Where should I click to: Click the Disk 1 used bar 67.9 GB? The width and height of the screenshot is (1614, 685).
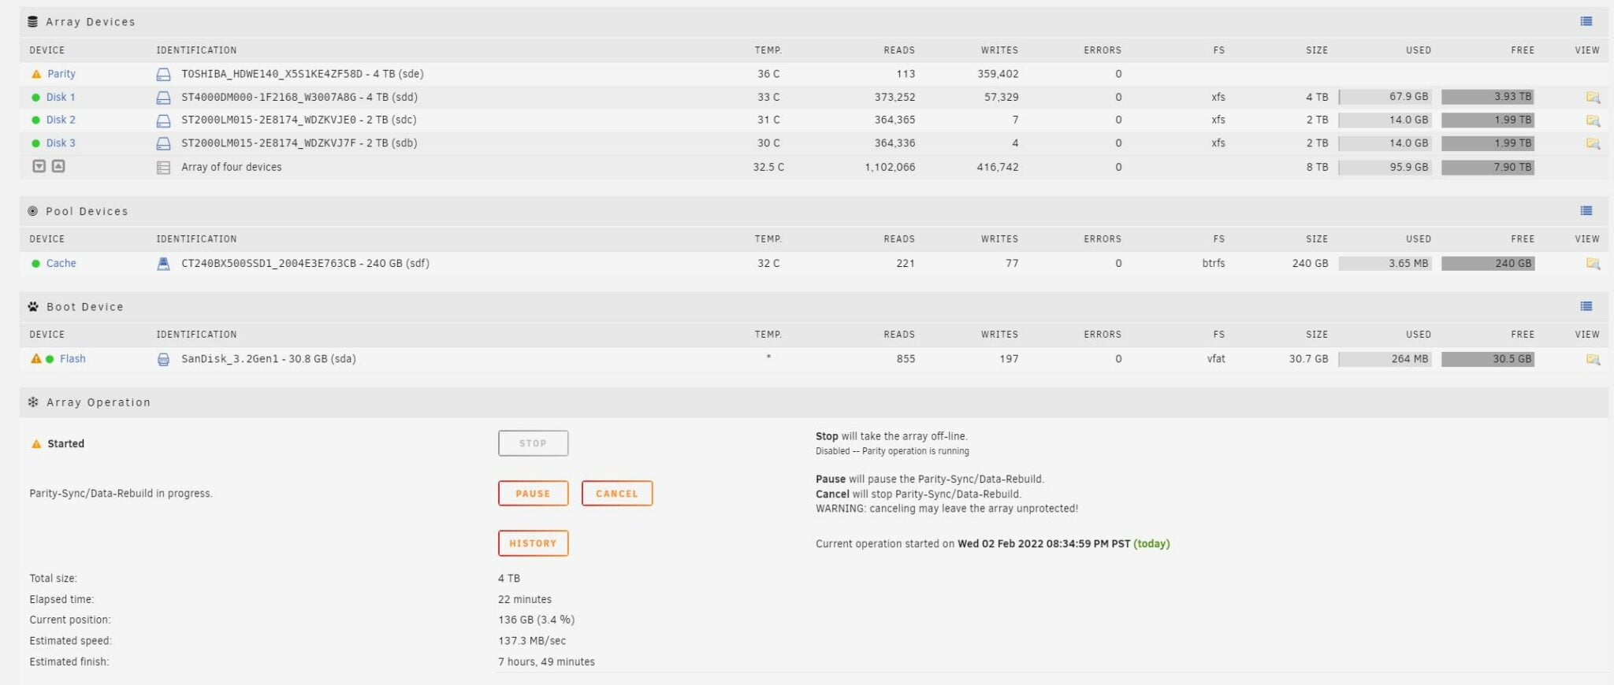click(1385, 97)
